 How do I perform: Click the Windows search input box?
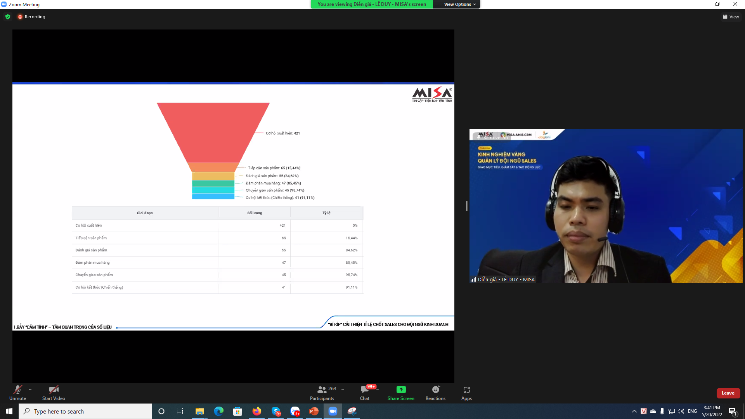[85, 411]
